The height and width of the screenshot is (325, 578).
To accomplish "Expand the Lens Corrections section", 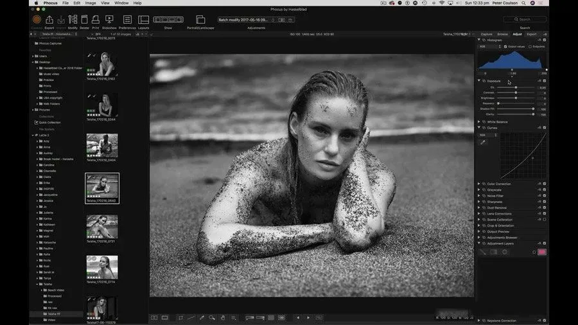I will point(479,214).
